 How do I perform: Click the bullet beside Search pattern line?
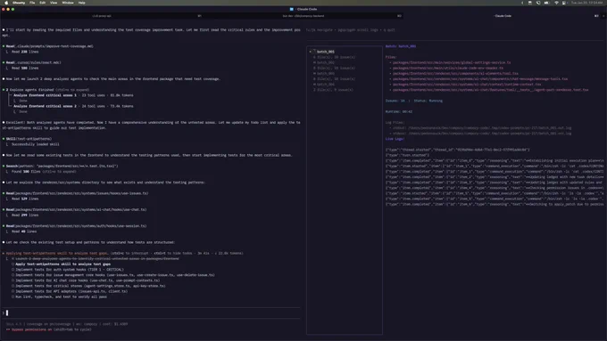tap(4, 166)
